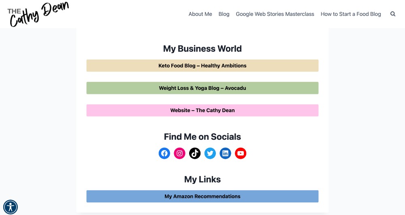This screenshot has height=215, width=405.
Task: Click the Instagram social icon
Action: (179, 153)
